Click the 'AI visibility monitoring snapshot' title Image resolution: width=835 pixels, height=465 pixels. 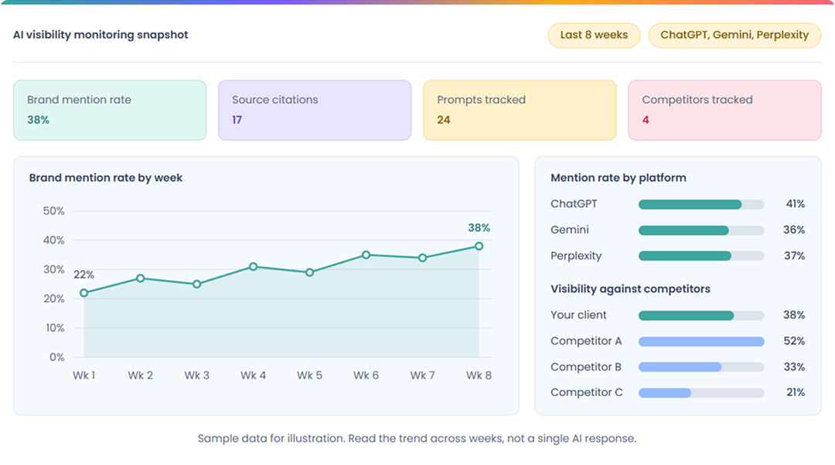[x=101, y=35]
